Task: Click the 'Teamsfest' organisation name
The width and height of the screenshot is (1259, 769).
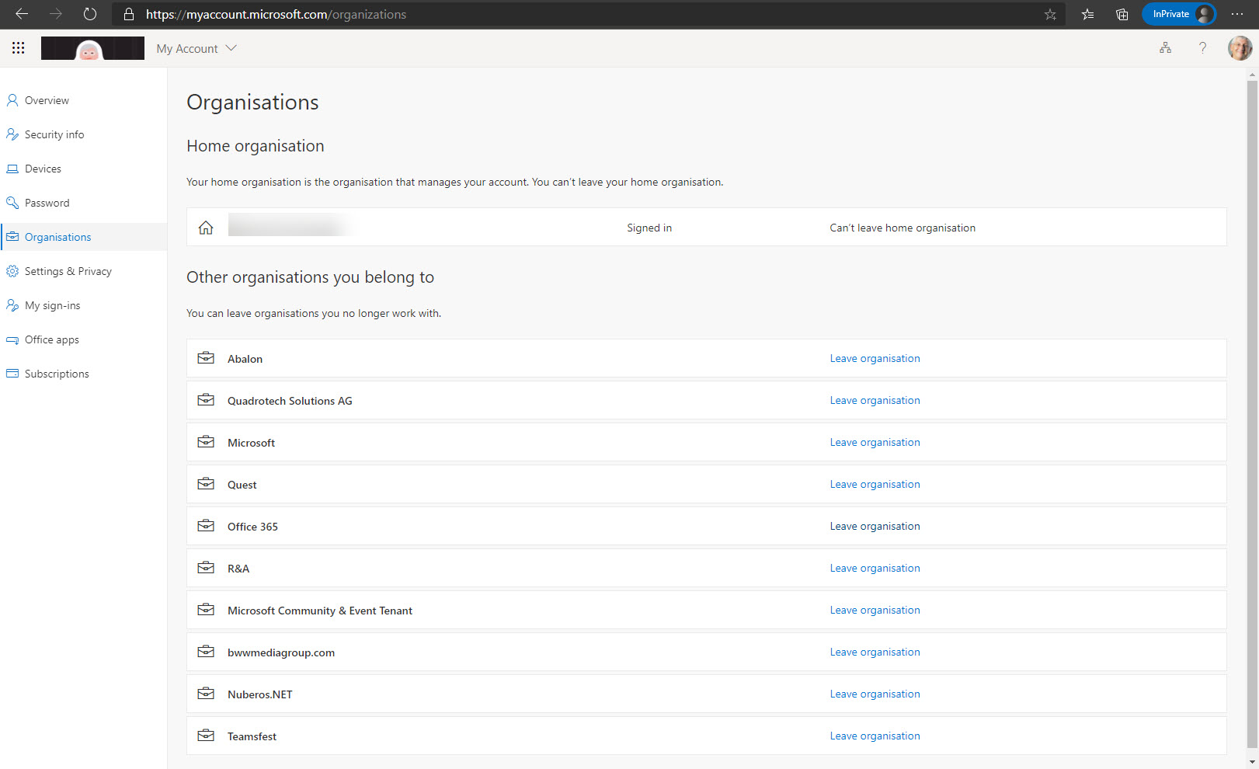Action: pos(252,736)
